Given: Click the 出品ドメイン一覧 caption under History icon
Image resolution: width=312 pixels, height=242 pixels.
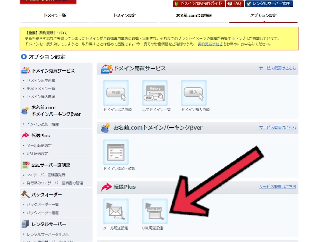Looking at the screenshot, I should [x=156, y=109].
